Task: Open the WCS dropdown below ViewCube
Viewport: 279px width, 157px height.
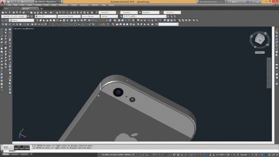Action: 260,52
